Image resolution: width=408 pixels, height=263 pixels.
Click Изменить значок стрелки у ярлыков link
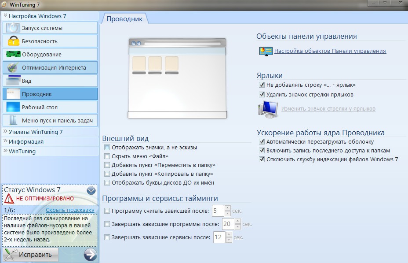(x=328, y=109)
